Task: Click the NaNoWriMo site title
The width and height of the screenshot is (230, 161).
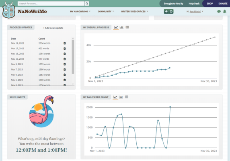Action: 32,11
